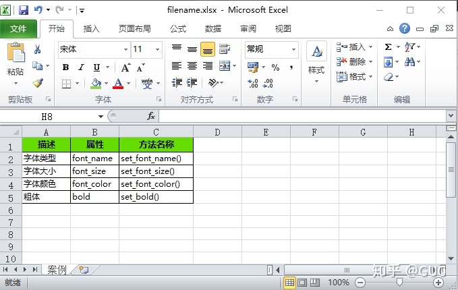
Task: Click the text orientation icon
Action: click(213, 83)
